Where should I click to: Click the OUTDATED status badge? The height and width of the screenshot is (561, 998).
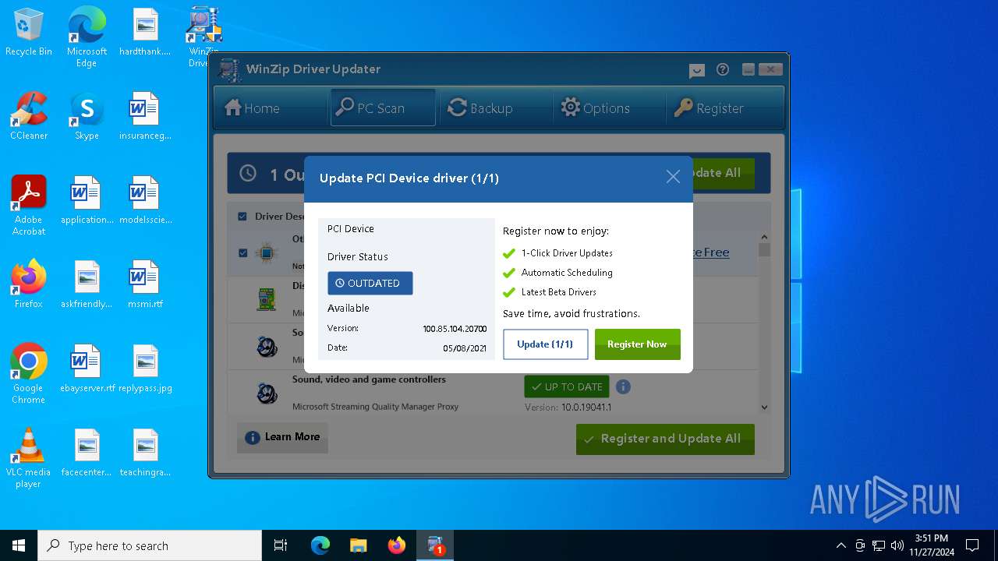(x=370, y=283)
